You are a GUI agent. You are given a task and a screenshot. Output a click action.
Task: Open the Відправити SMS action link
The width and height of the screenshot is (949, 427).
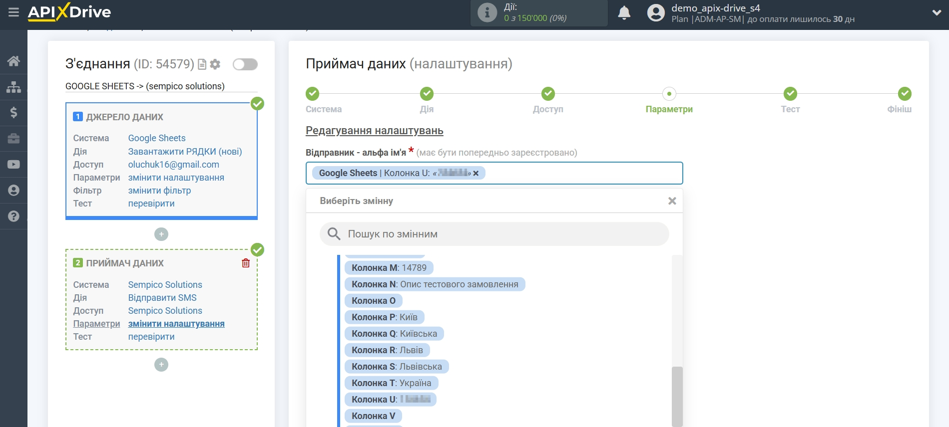tap(162, 298)
